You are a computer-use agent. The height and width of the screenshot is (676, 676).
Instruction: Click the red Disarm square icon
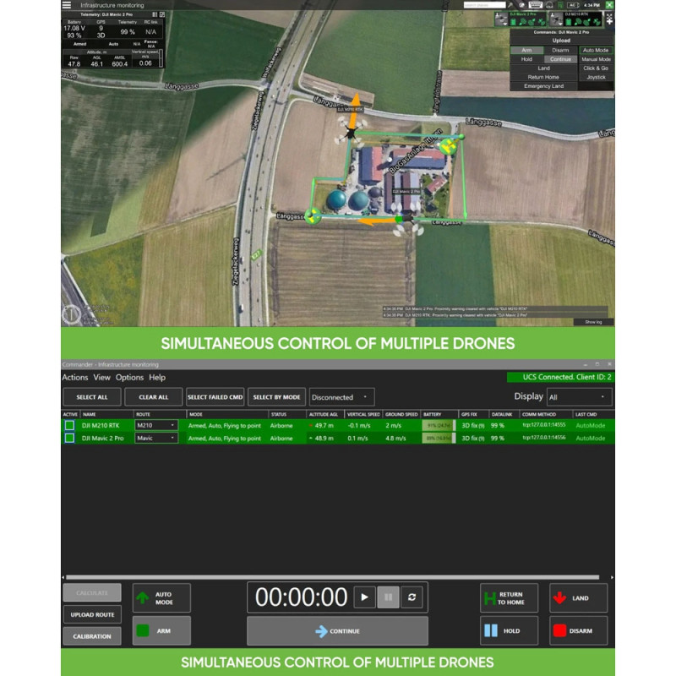(560, 630)
